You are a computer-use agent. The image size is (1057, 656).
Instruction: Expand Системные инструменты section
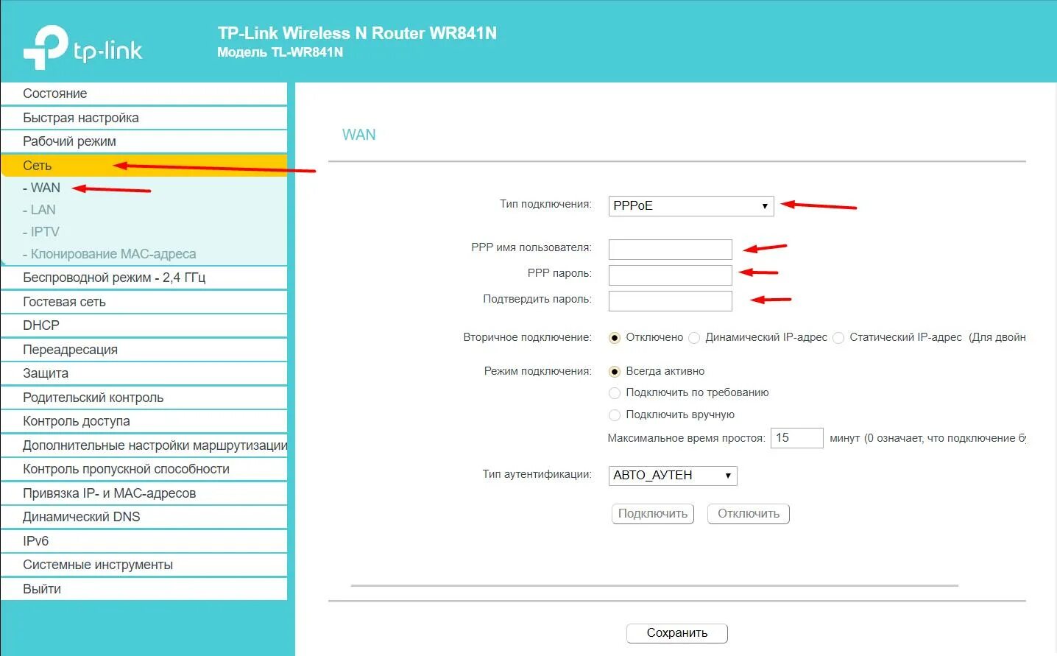144,565
